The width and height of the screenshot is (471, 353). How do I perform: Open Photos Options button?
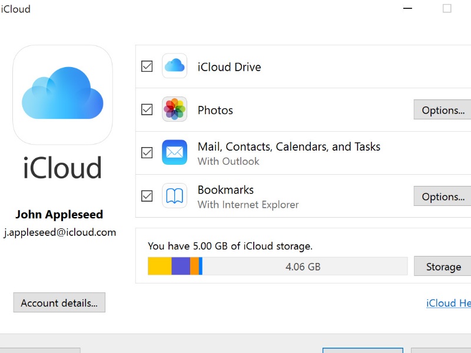click(443, 109)
